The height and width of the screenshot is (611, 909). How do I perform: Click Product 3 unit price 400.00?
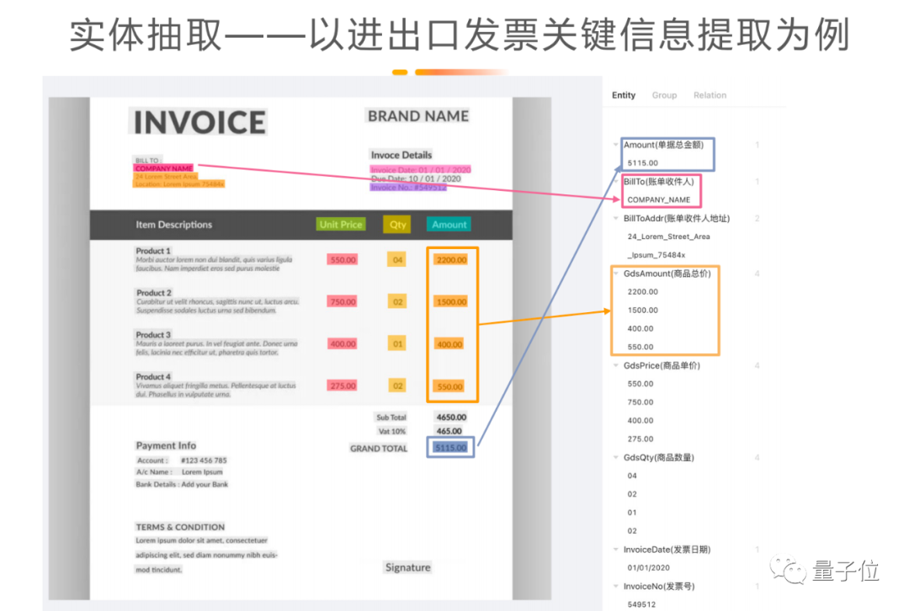tap(343, 343)
